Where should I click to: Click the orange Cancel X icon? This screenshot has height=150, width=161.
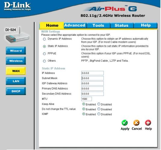136,123
